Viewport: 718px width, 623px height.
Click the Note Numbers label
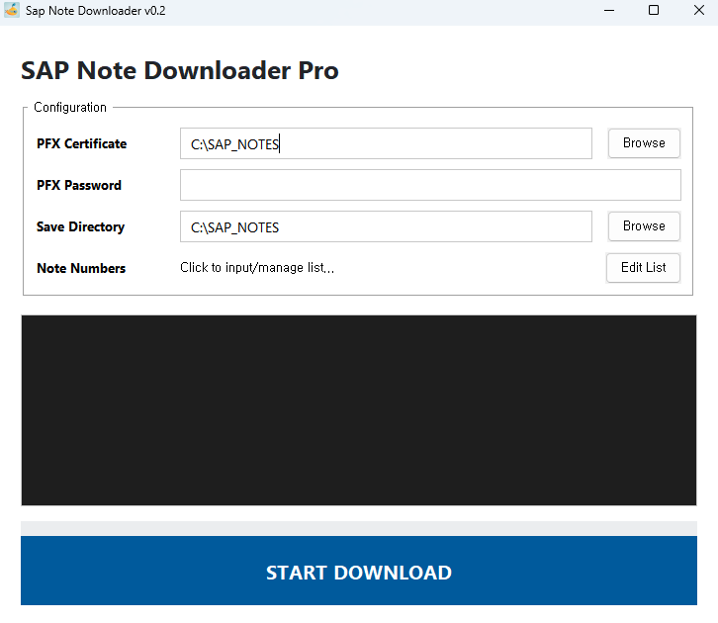[81, 268]
